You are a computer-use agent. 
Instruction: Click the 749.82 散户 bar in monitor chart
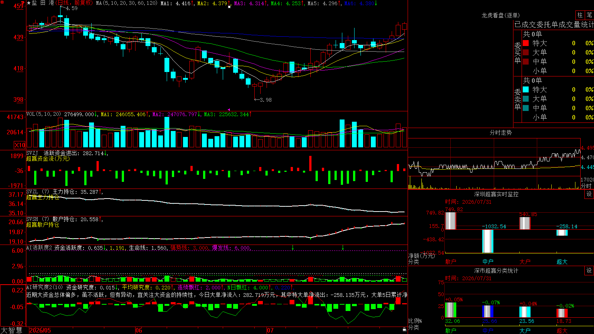[450, 220]
